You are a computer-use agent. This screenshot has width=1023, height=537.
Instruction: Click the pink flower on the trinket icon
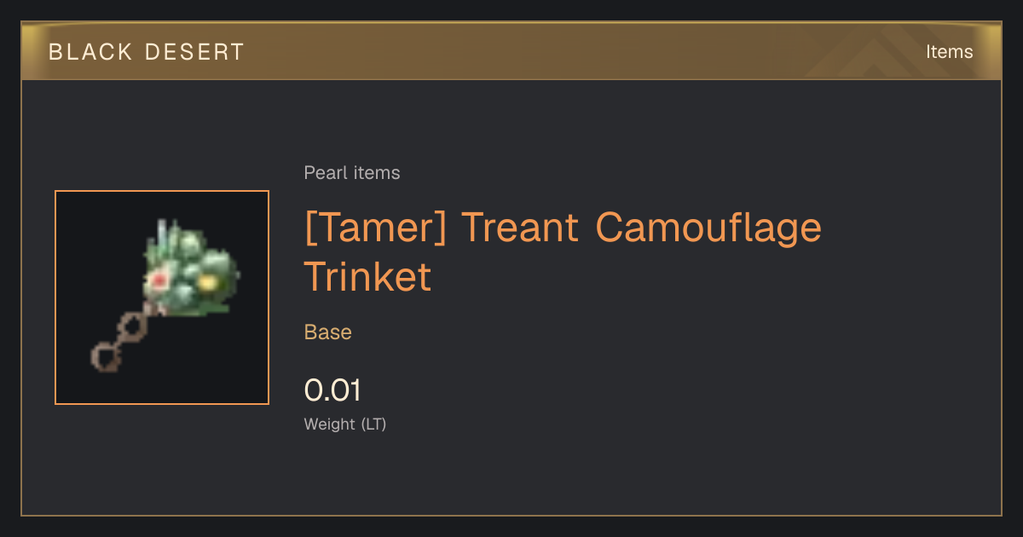(x=158, y=280)
